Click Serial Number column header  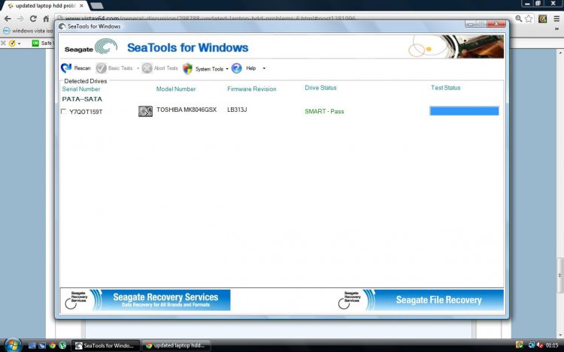pyautogui.click(x=81, y=89)
